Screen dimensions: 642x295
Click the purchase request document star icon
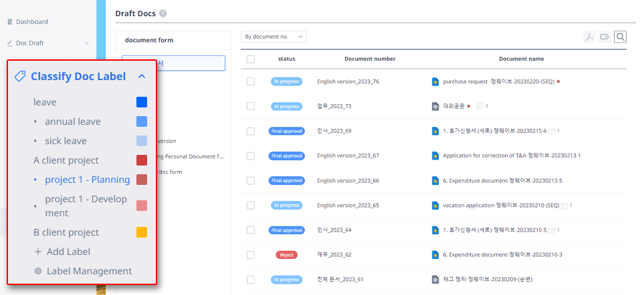click(x=435, y=81)
